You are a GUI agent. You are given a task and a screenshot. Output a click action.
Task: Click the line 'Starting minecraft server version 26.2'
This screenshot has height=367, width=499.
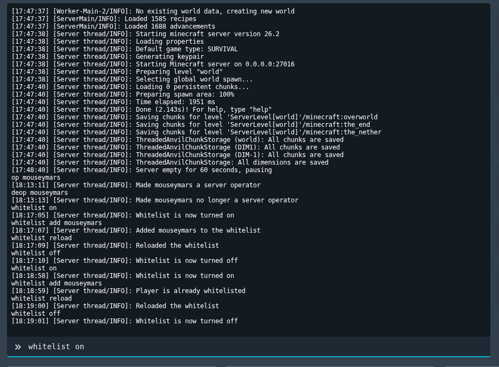[146, 34]
